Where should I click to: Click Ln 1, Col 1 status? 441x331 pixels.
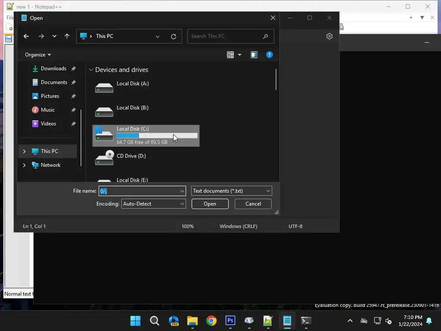[x=34, y=226]
